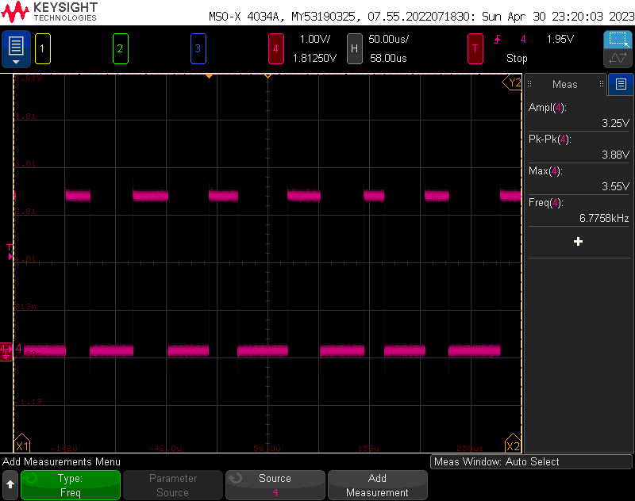Viewport: 635px width, 501px height.
Task: Click the H horizontal settings button
Action: click(354, 48)
